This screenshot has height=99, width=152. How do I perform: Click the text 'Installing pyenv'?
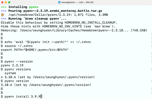[23, 7]
